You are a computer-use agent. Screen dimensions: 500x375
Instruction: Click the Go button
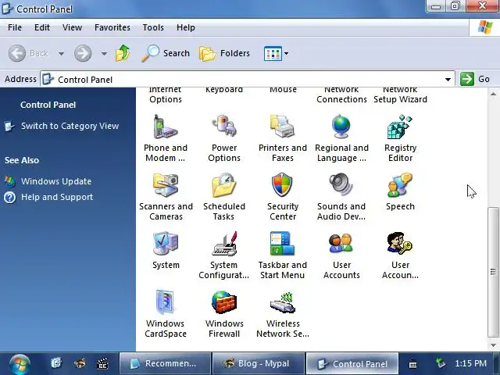[475, 79]
